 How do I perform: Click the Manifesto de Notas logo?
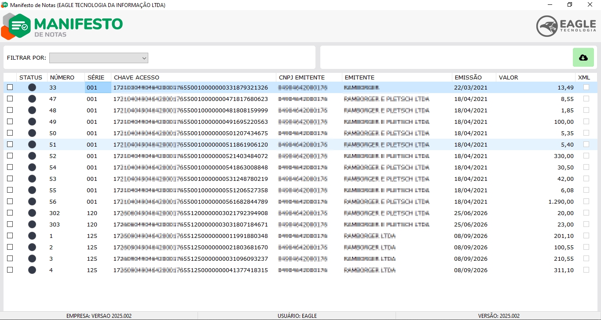point(62,26)
